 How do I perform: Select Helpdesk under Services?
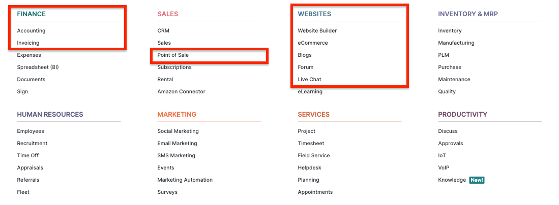309,167
